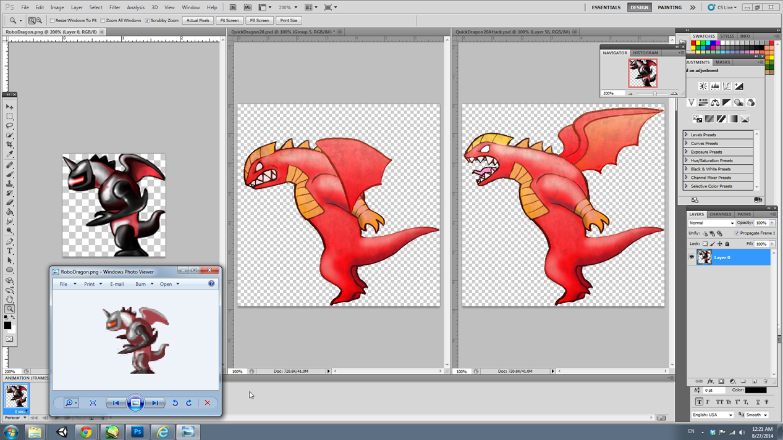Toggle Scrubby Zoom checkbox
The height and width of the screenshot is (440, 783).
[147, 20]
